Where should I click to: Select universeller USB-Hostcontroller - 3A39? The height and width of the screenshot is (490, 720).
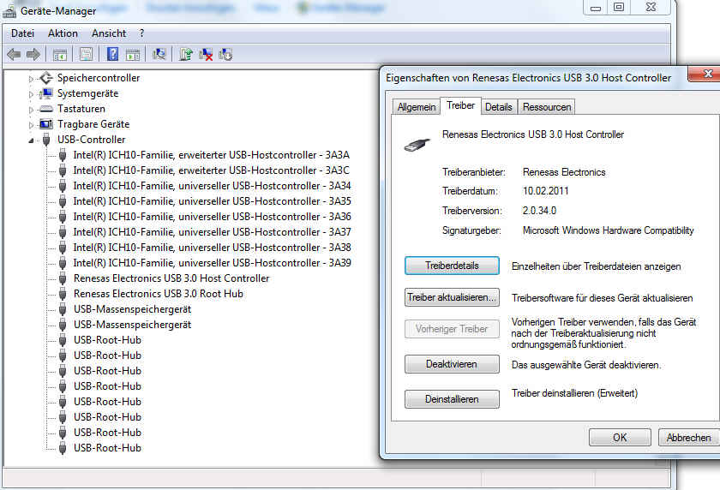click(x=212, y=263)
